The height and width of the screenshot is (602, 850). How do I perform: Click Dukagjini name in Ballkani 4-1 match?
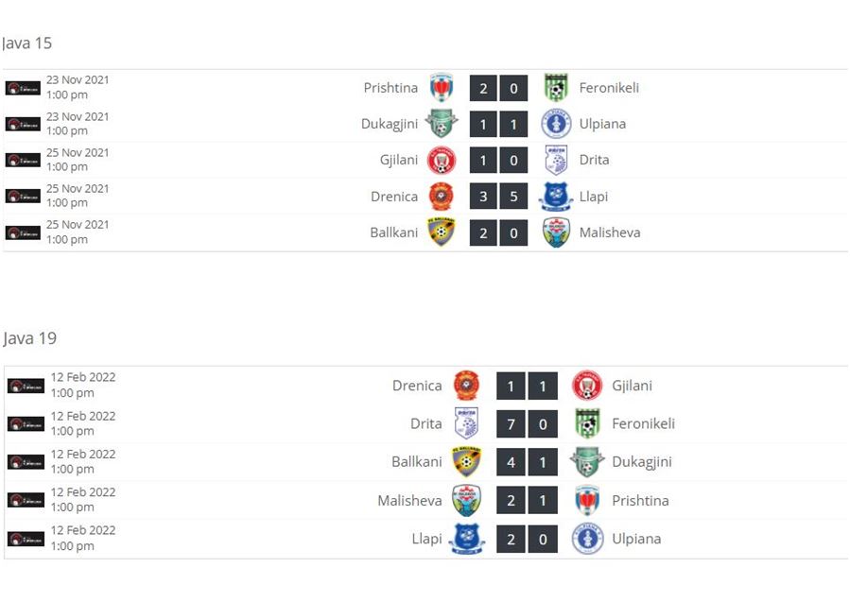642,462
